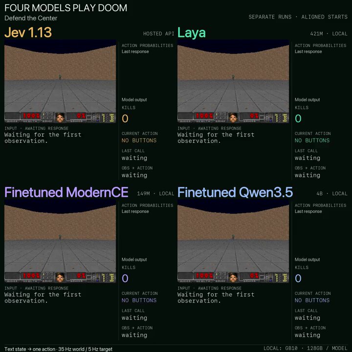Click the 0% armor readout in Finetuned Qwen3.5 HUD
The image size is (352, 352).
pos(254,276)
